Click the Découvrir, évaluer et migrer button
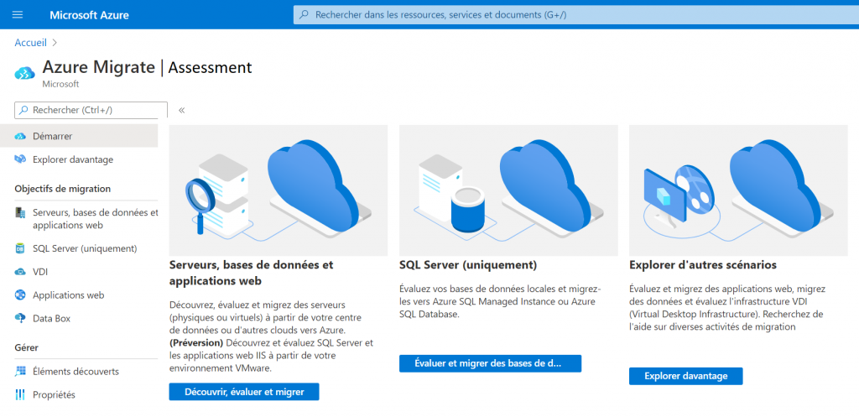 click(244, 392)
